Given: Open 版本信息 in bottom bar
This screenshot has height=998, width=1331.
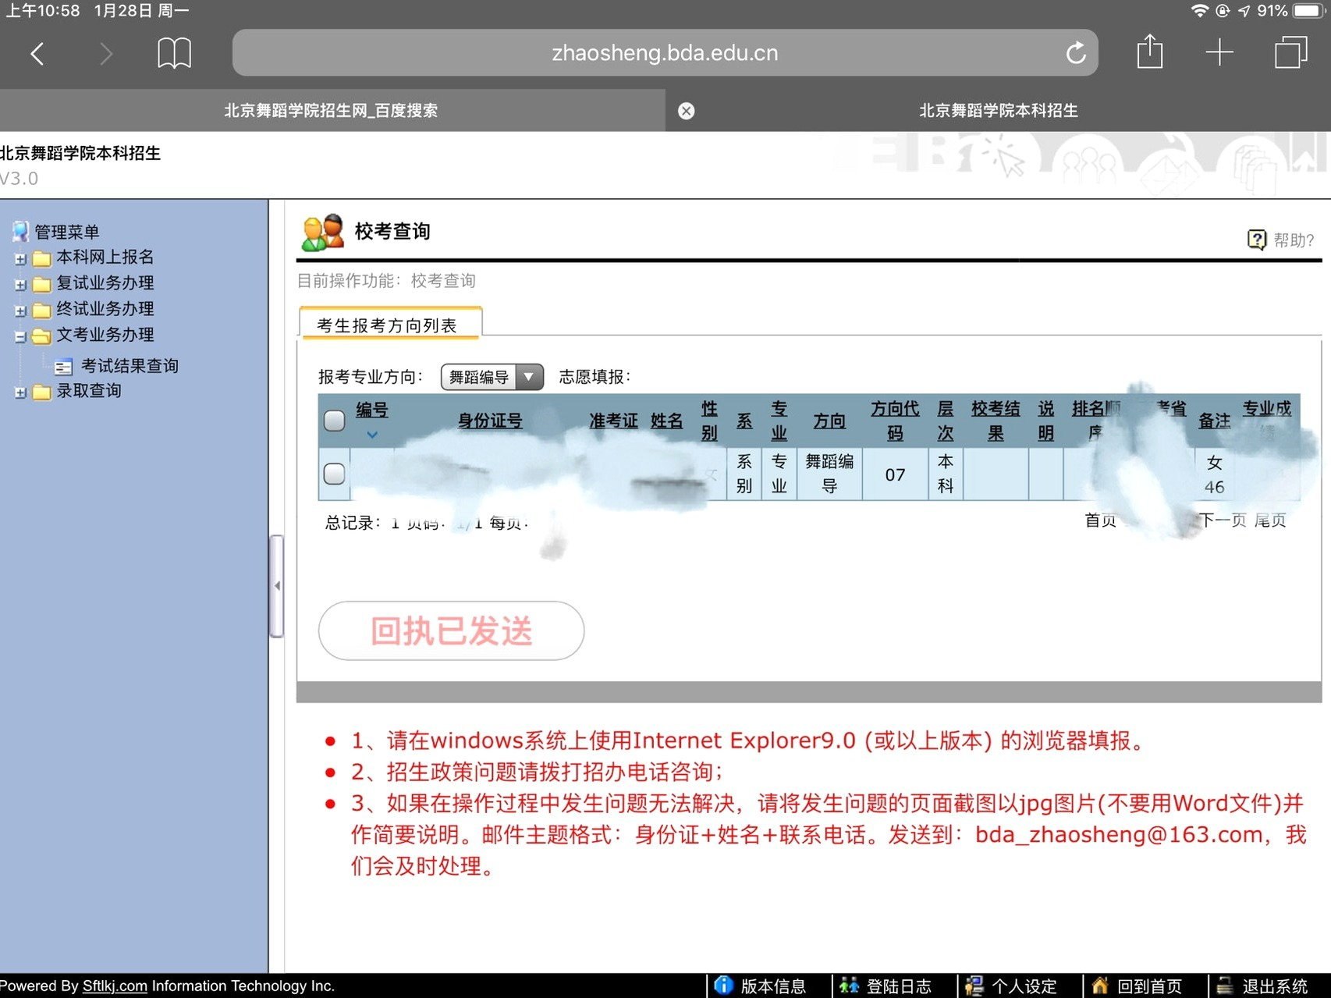Looking at the screenshot, I should pos(760,986).
